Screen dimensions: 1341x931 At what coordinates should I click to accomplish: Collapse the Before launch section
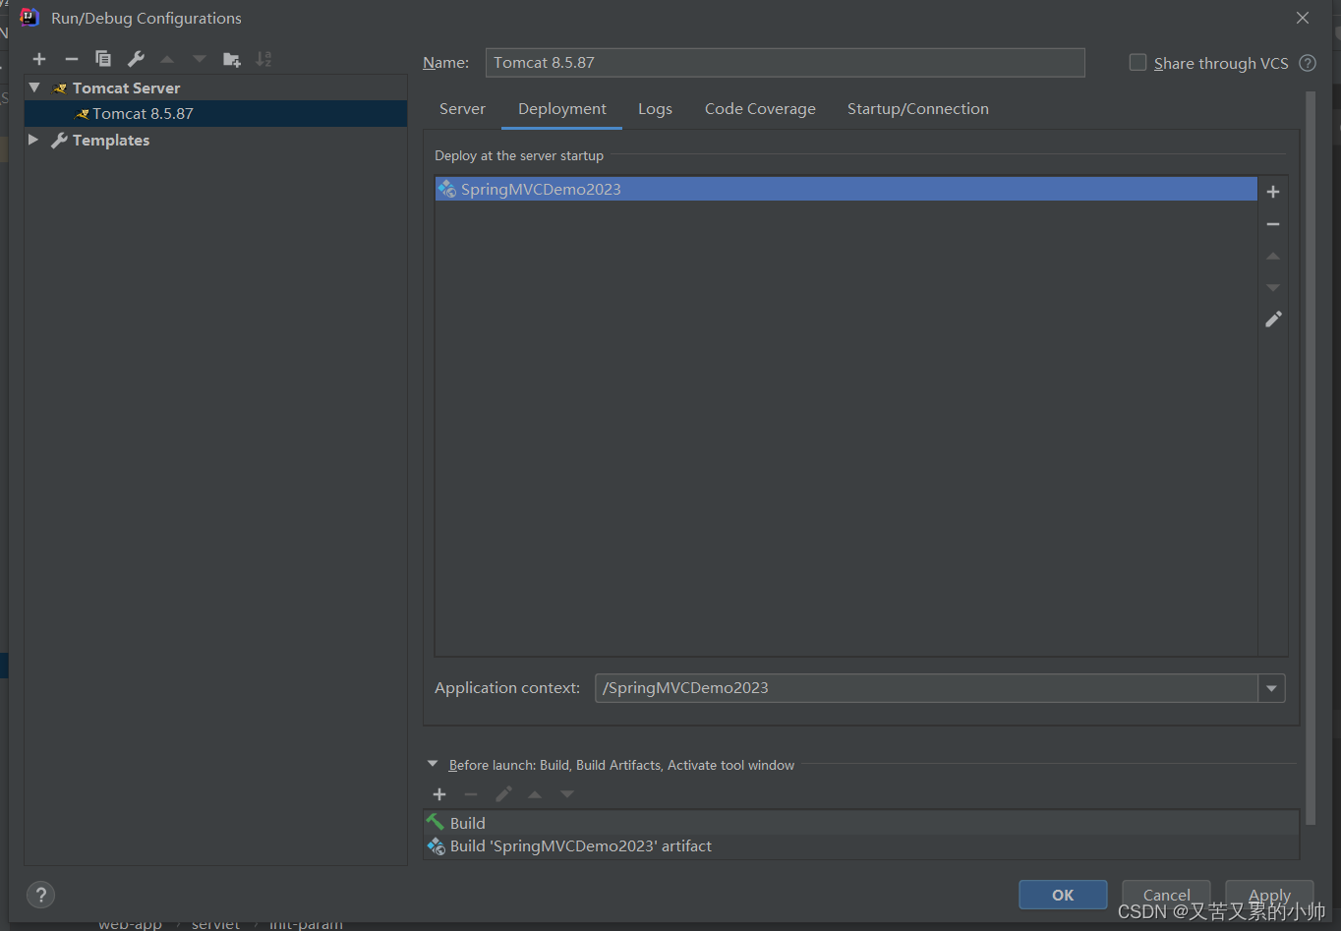pos(433,764)
